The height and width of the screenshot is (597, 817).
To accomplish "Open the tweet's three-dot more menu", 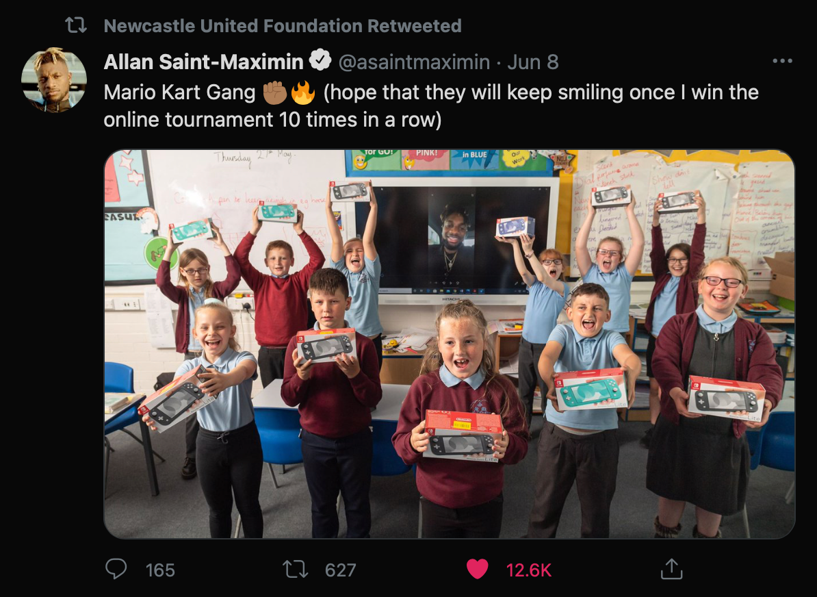I will (782, 62).
